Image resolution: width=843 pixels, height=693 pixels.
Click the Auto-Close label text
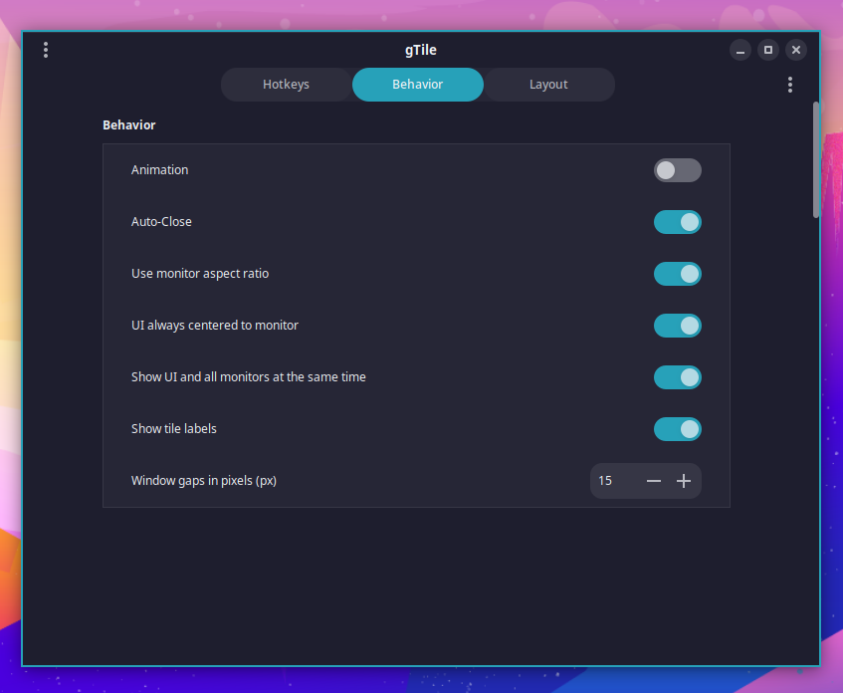161,222
